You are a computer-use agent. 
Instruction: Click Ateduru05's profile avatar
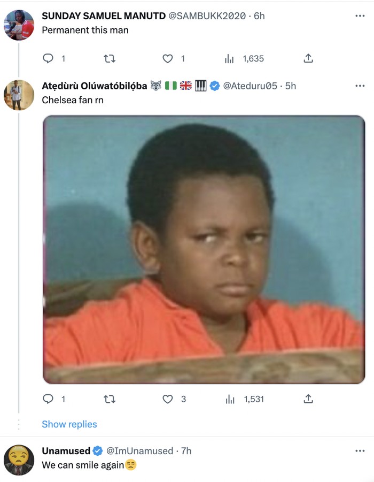coord(19,95)
